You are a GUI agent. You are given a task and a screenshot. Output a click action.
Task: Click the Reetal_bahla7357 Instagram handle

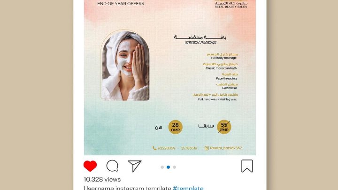(x=226, y=148)
